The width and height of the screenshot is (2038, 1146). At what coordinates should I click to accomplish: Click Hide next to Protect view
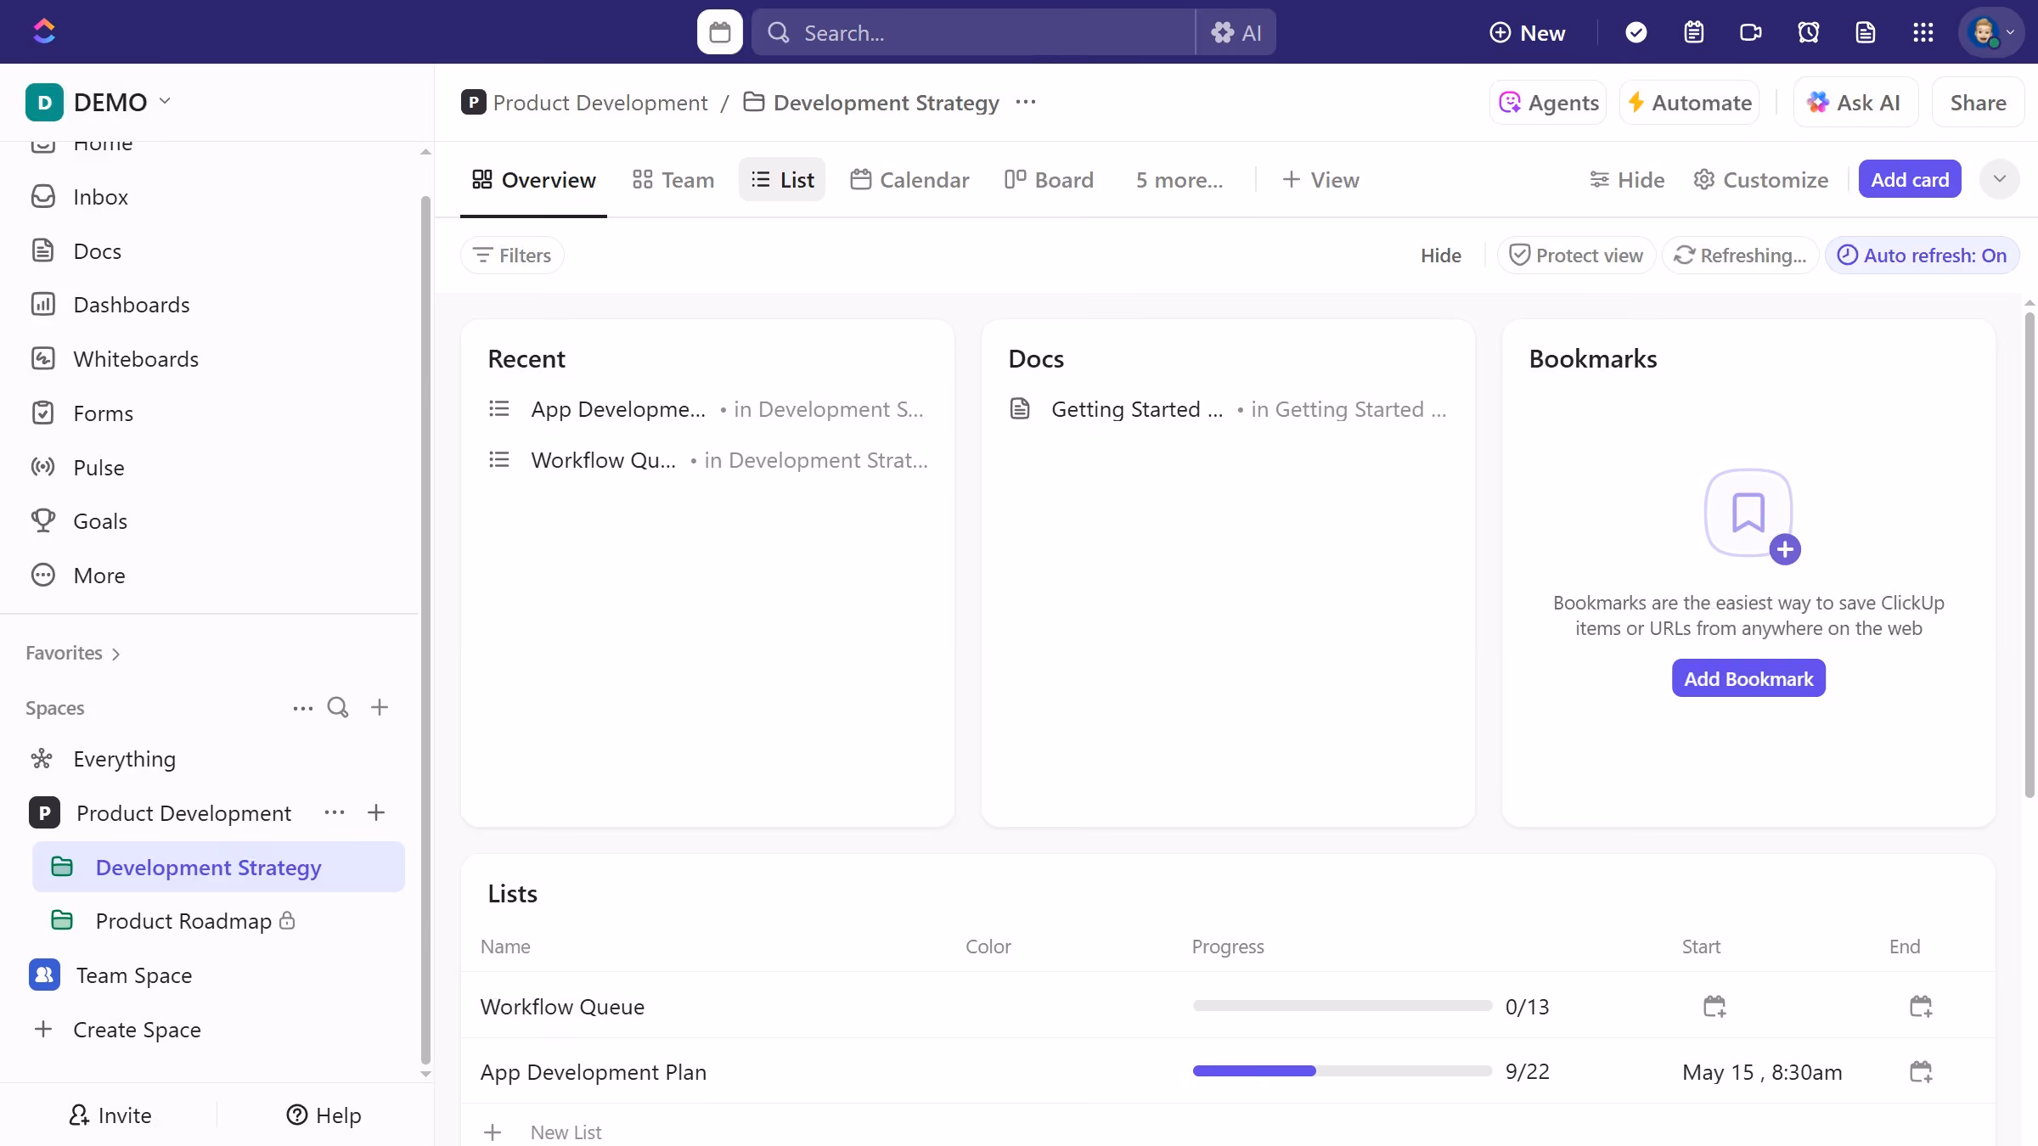pyautogui.click(x=1441, y=256)
